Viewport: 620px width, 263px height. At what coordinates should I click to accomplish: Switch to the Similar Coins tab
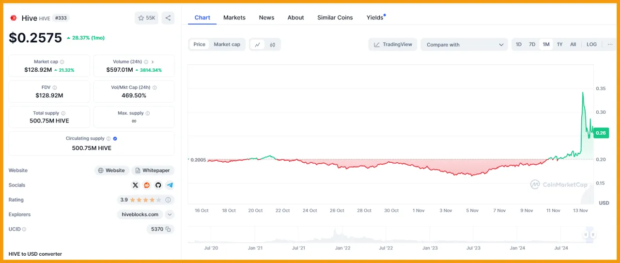coord(335,17)
